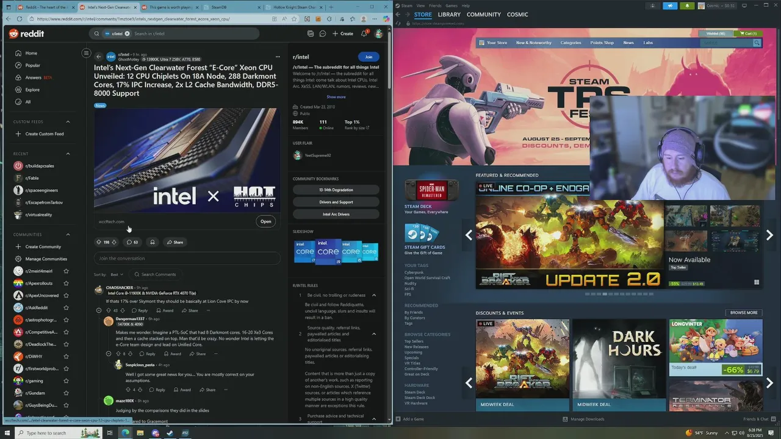Image resolution: width=781 pixels, height=439 pixels.
Task: Open Steam Cart (1)
Action: click(747, 34)
